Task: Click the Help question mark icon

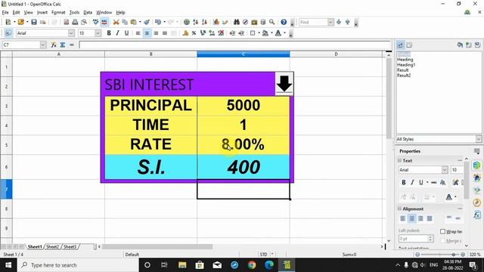Action: 284,22
